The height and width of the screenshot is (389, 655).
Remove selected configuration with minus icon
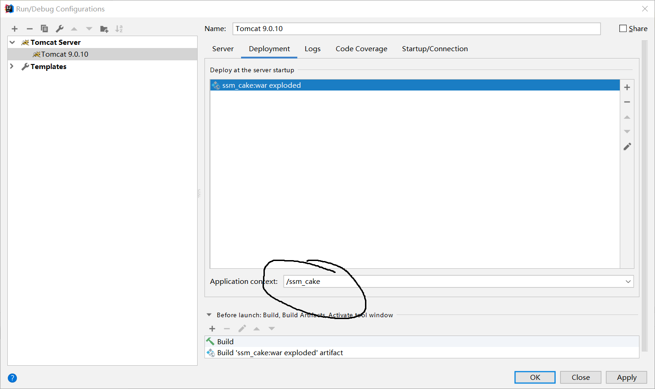(x=30, y=29)
